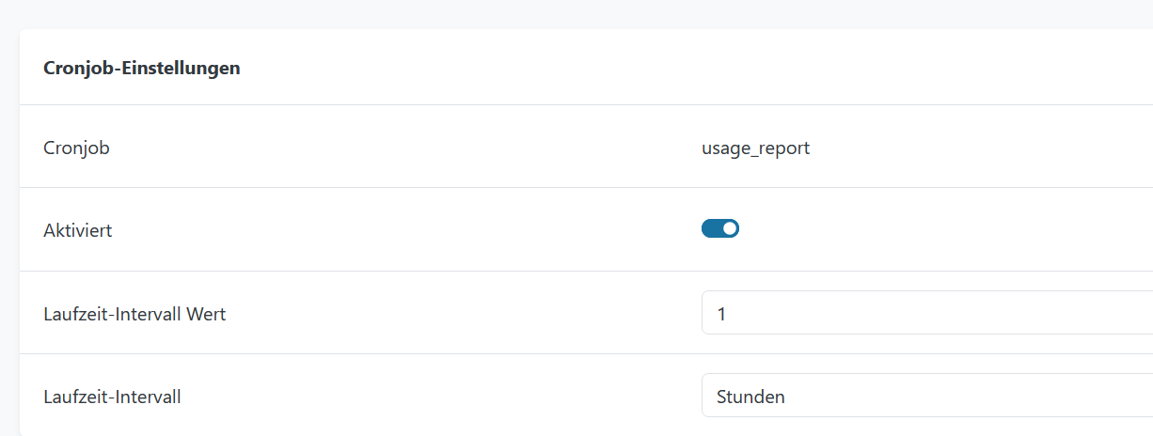
Task: Disable the Aktiviert toggle switch
Action: pyautogui.click(x=720, y=228)
